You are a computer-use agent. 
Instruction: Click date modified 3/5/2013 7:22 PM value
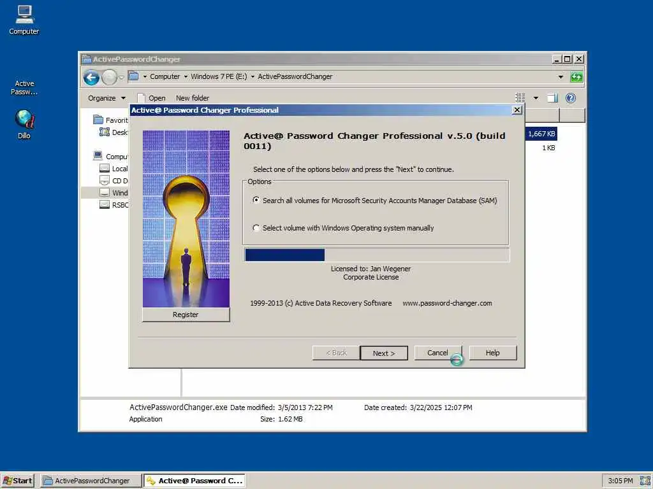(305, 407)
